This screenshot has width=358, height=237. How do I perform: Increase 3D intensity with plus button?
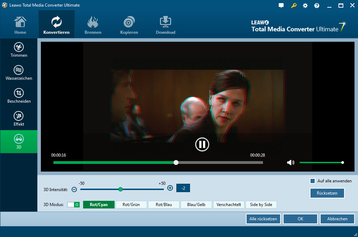point(170,188)
